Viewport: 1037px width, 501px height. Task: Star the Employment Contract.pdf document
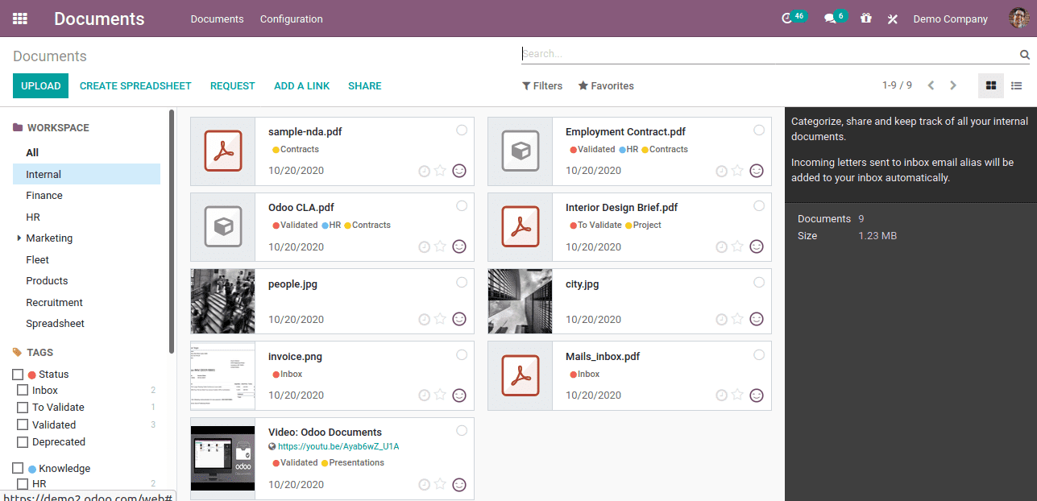coord(737,171)
